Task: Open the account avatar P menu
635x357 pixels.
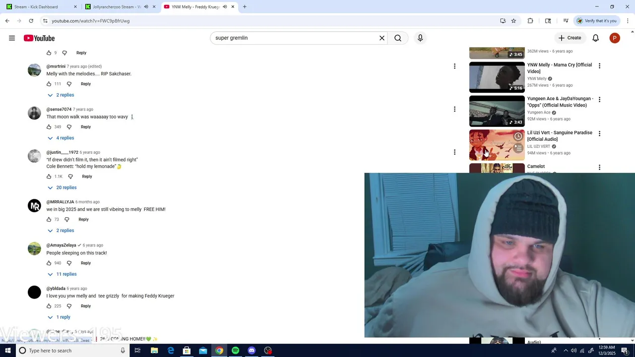Action: pyautogui.click(x=615, y=38)
